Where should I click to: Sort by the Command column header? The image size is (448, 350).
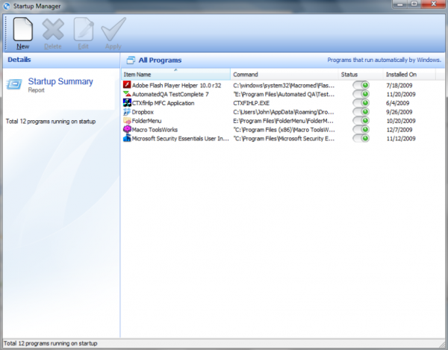tap(284, 74)
